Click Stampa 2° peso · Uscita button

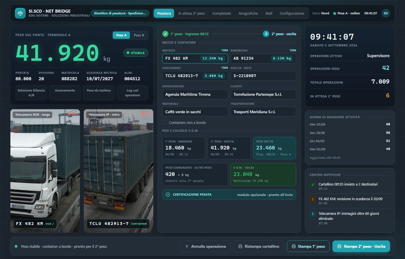[361, 246]
